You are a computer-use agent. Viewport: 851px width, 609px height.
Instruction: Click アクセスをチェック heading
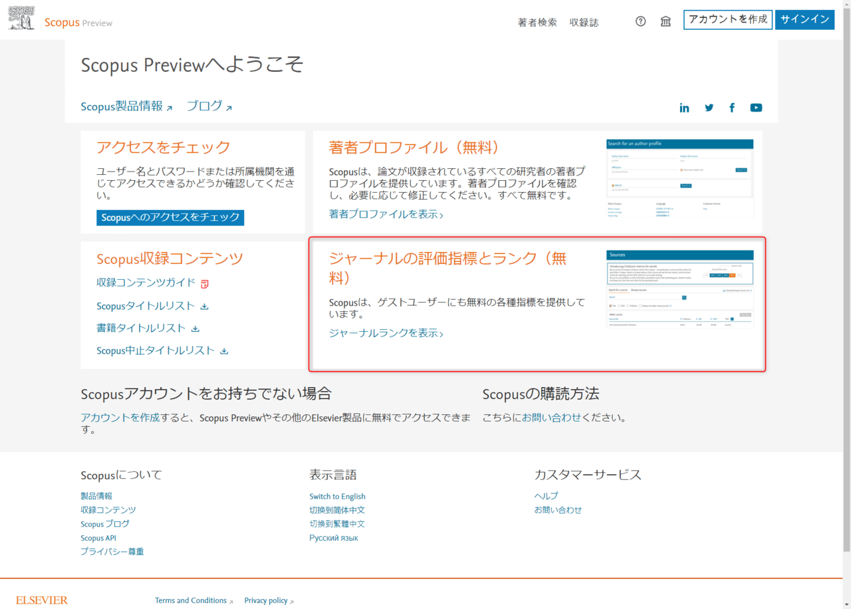164,147
